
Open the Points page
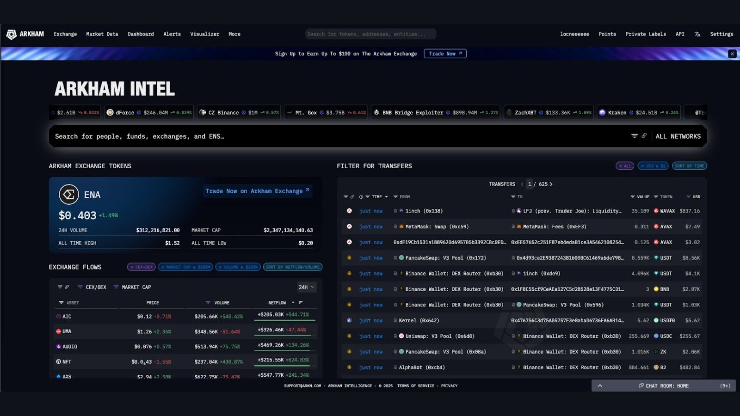click(607, 34)
